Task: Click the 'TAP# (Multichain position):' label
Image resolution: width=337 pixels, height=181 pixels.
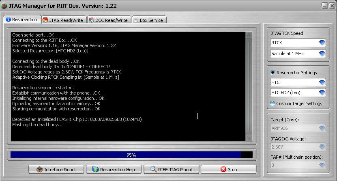Action: [x=296, y=157]
